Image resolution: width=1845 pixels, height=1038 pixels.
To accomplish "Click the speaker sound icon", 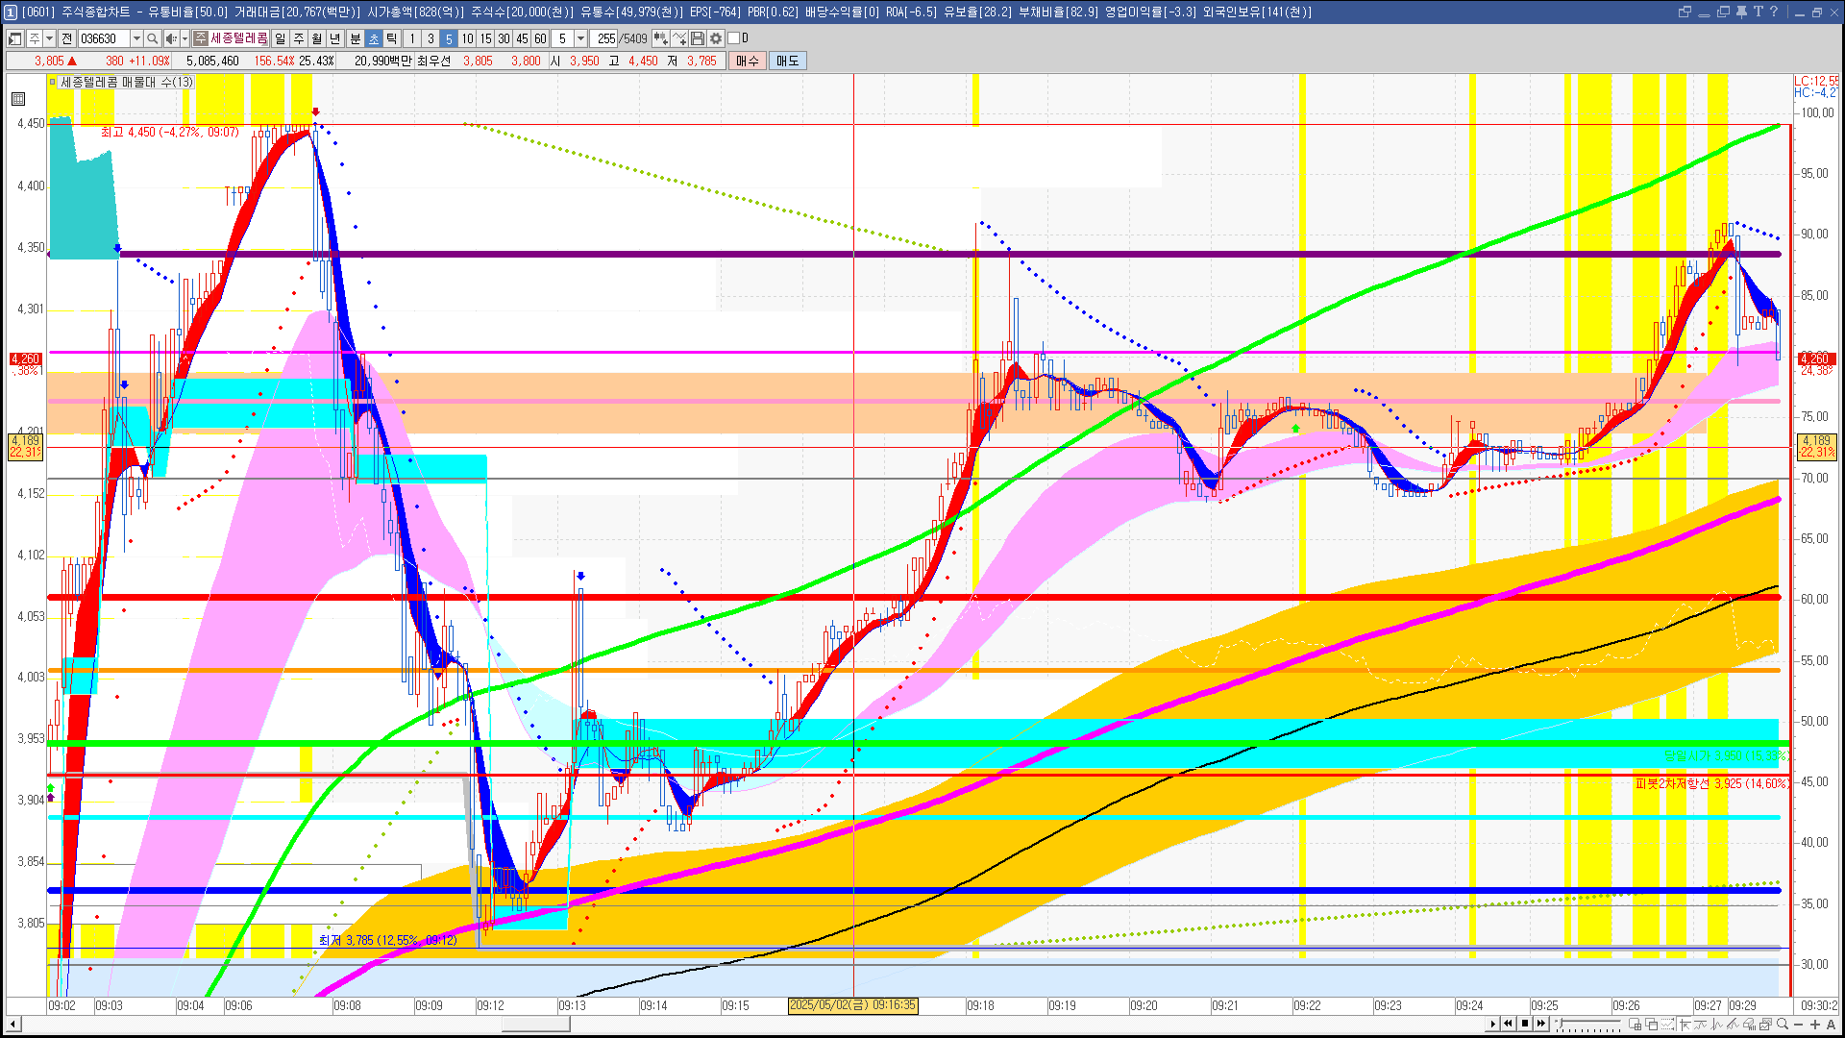I will coord(170,38).
